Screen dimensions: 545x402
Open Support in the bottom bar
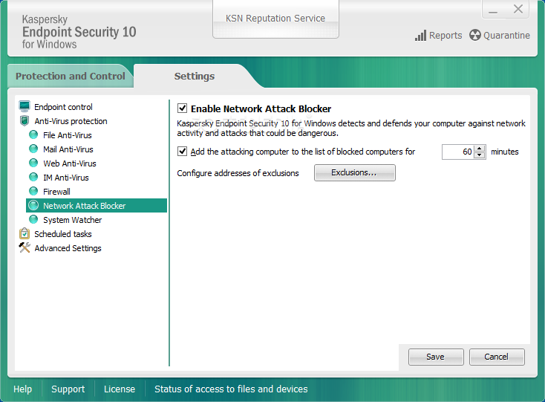68,389
